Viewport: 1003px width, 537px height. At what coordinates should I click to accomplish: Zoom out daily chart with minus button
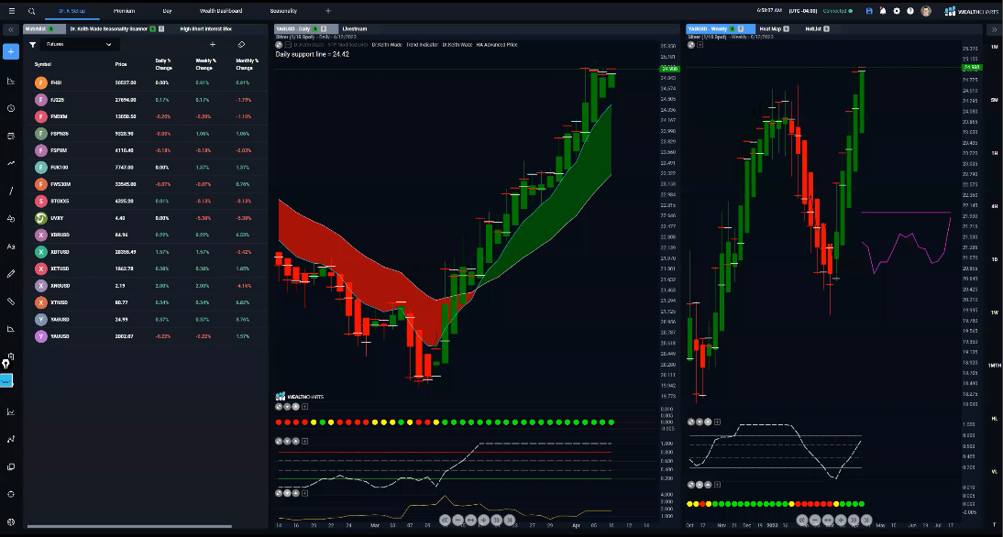pos(458,521)
